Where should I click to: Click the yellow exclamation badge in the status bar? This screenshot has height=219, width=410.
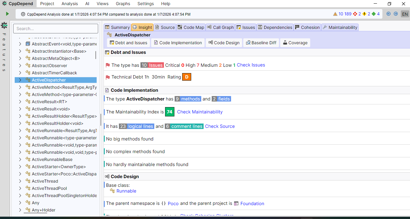[364, 14]
